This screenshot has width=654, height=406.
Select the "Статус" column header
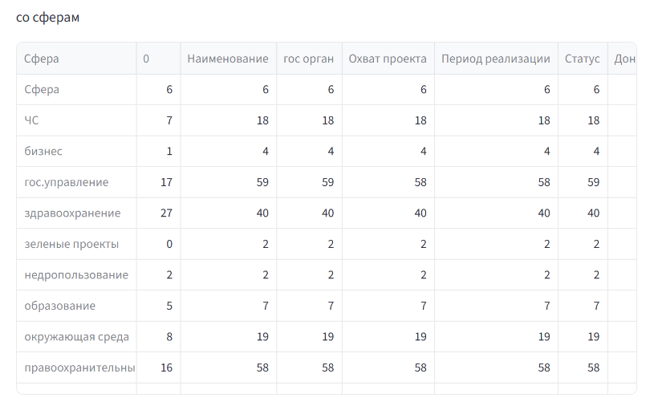tap(583, 59)
